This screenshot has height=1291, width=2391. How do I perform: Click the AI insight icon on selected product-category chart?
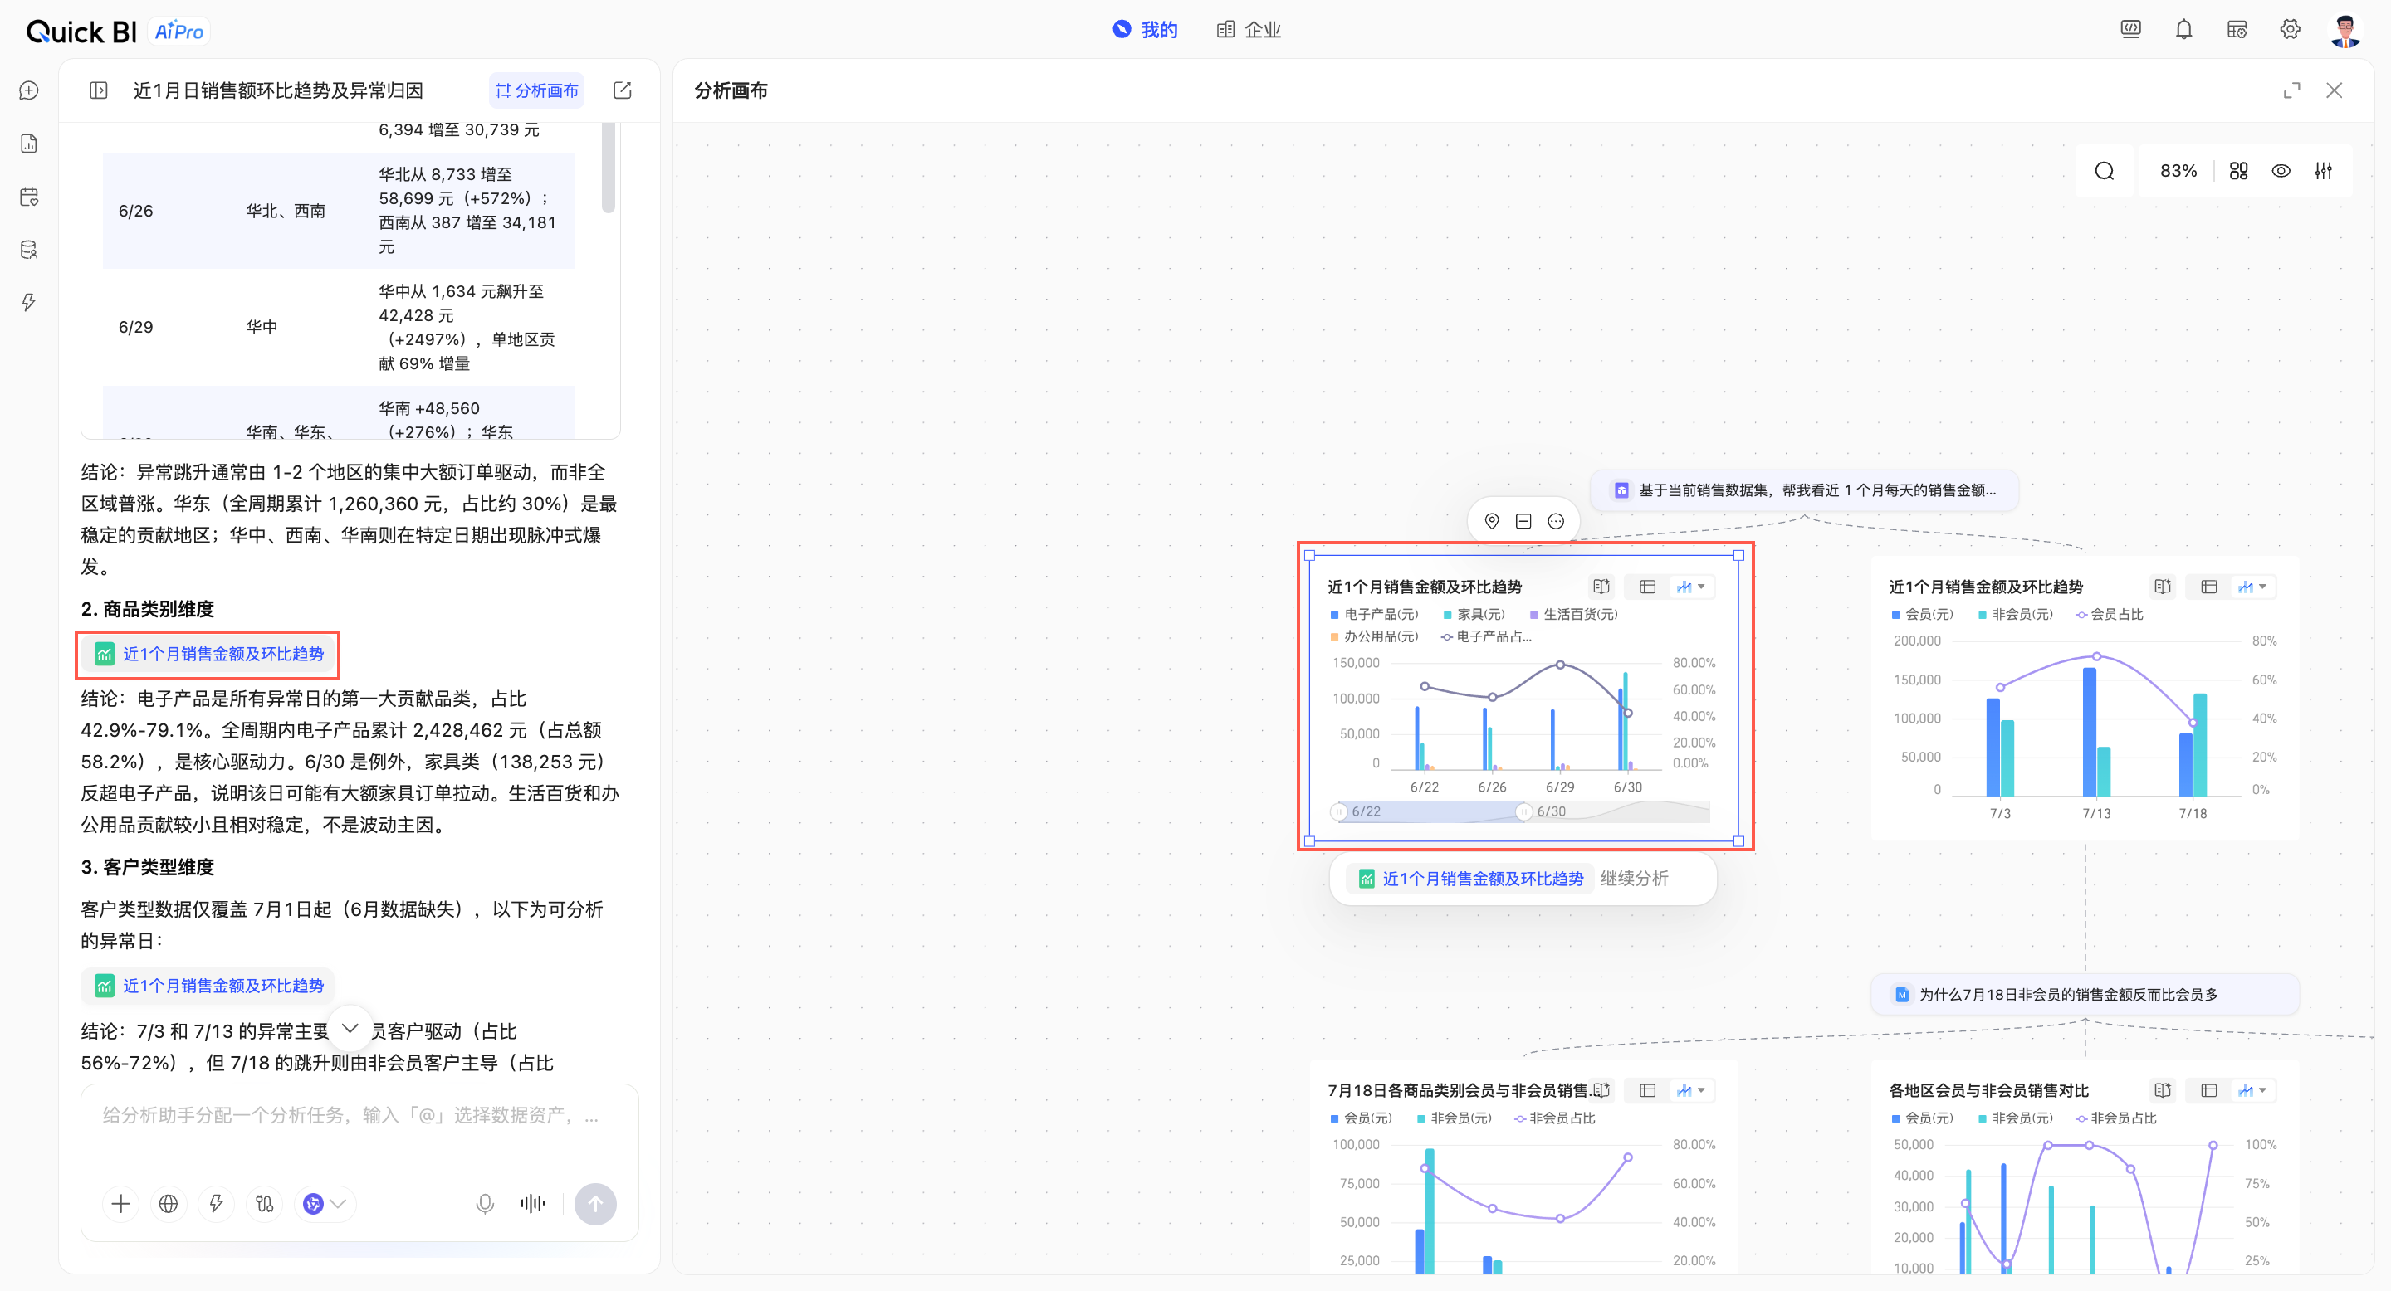(x=1601, y=586)
